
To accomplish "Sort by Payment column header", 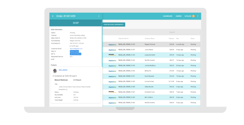I will pyautogui.click(x=171, y=38).
